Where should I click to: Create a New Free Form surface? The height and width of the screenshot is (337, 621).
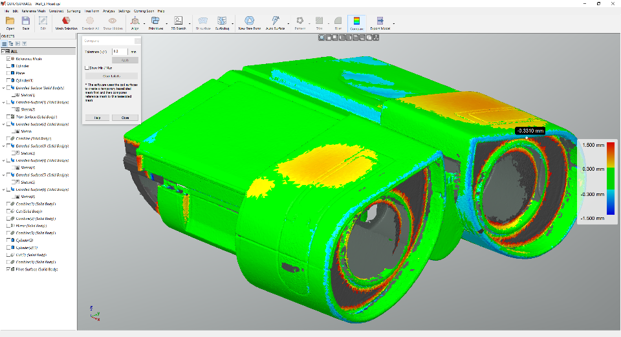(249, 23)
